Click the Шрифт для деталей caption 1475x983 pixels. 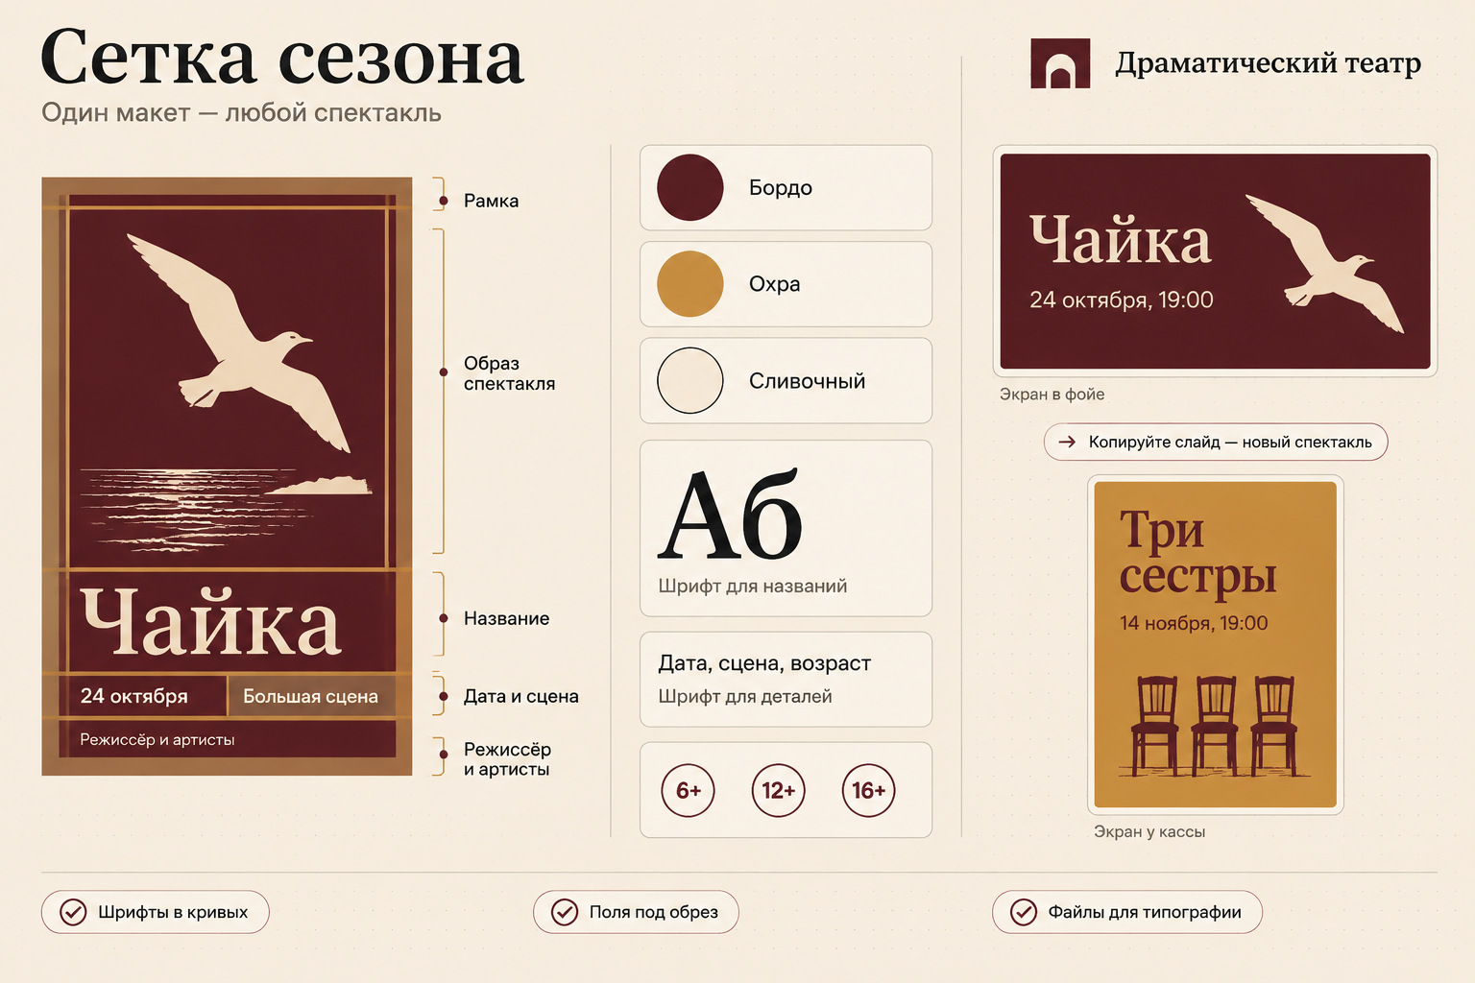pos(745,696)
